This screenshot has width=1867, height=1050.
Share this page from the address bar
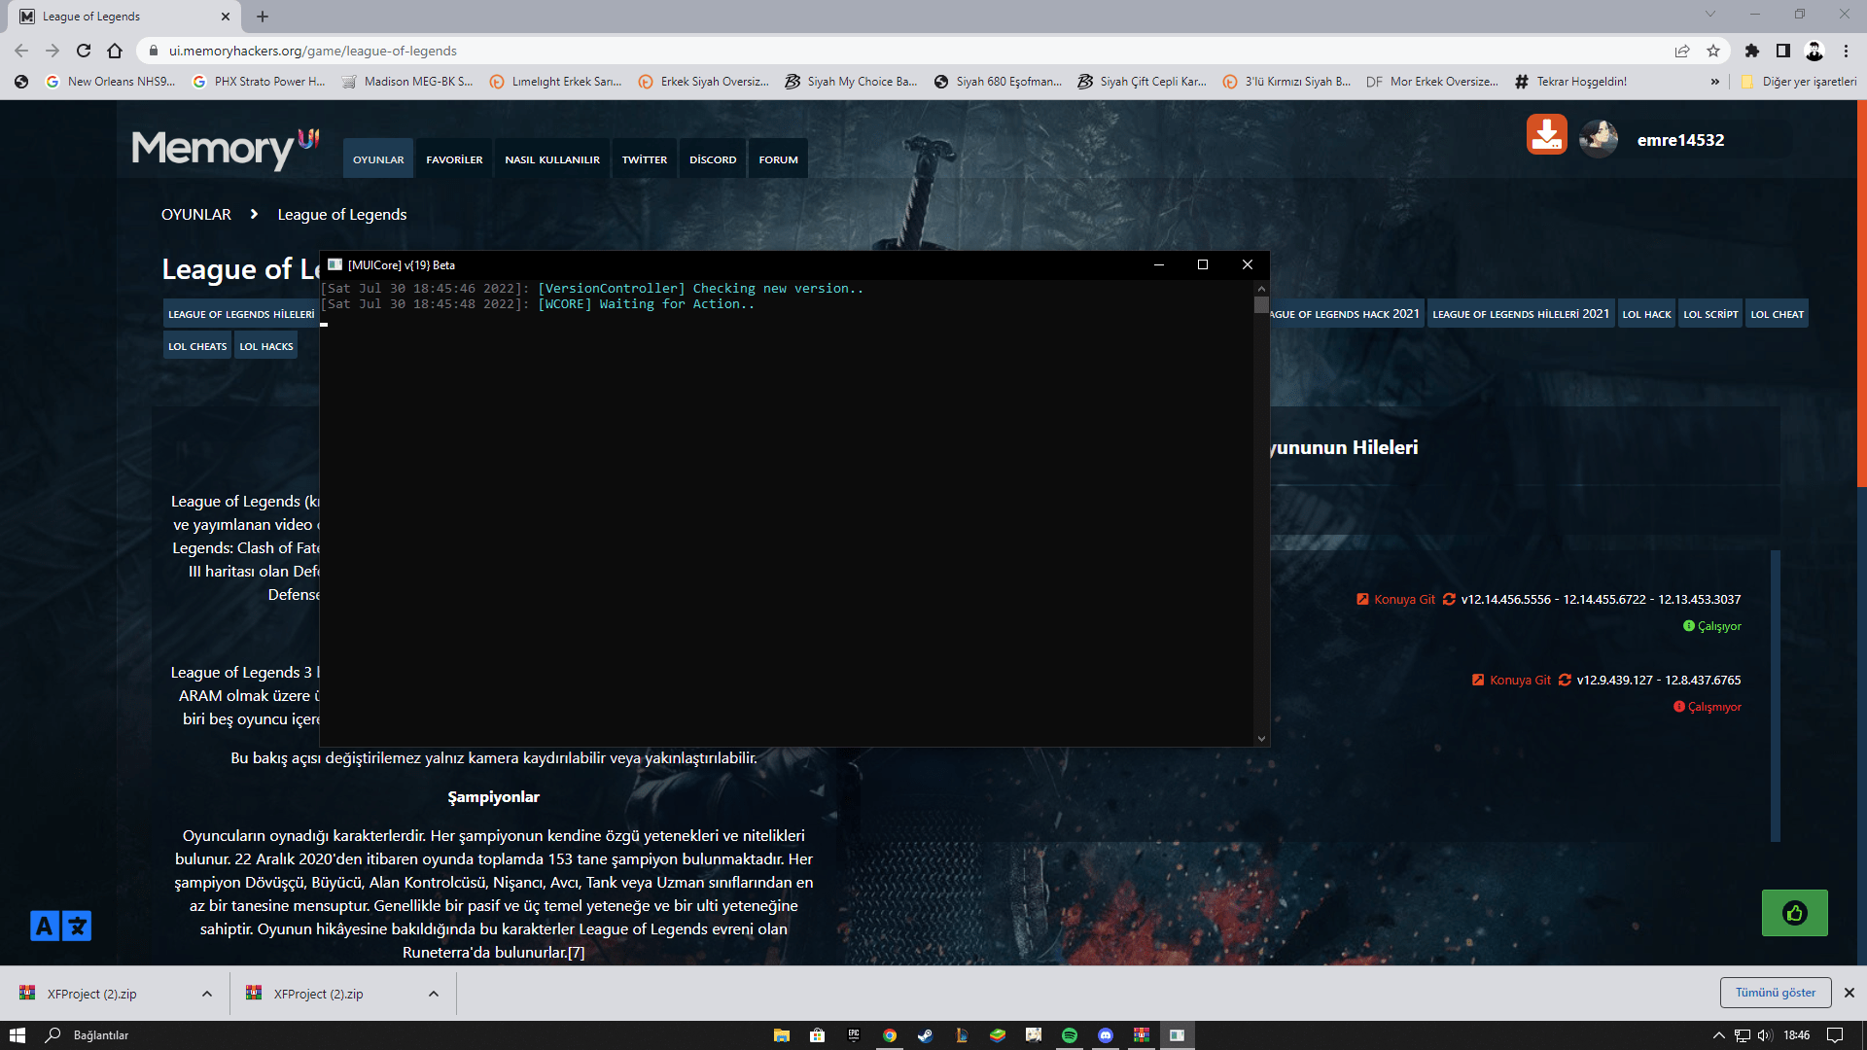tap(1682, 51)
